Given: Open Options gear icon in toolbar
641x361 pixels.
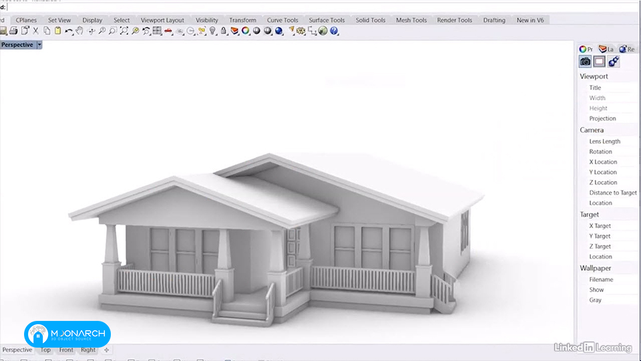Looking at the screenshot, I should point(301,31).
